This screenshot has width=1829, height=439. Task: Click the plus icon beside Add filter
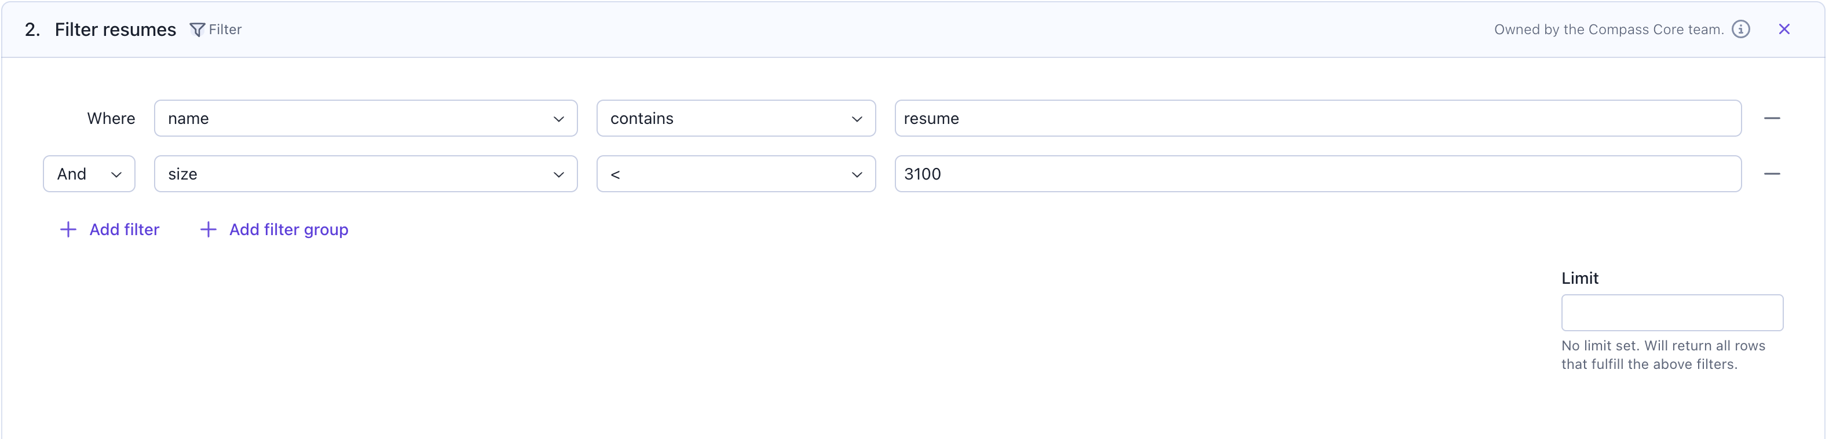(68, 229)
